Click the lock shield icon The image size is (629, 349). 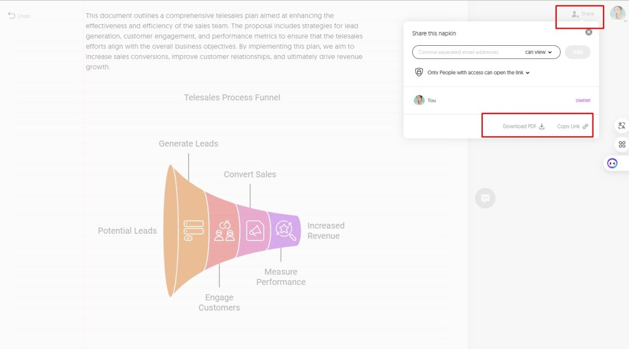[419, 72]
